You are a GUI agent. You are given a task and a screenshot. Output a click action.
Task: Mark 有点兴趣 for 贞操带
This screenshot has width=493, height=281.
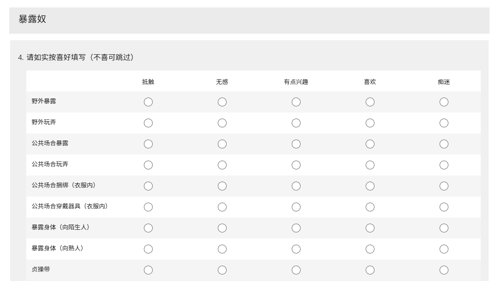pyautogui.click(x=296, y=270)
